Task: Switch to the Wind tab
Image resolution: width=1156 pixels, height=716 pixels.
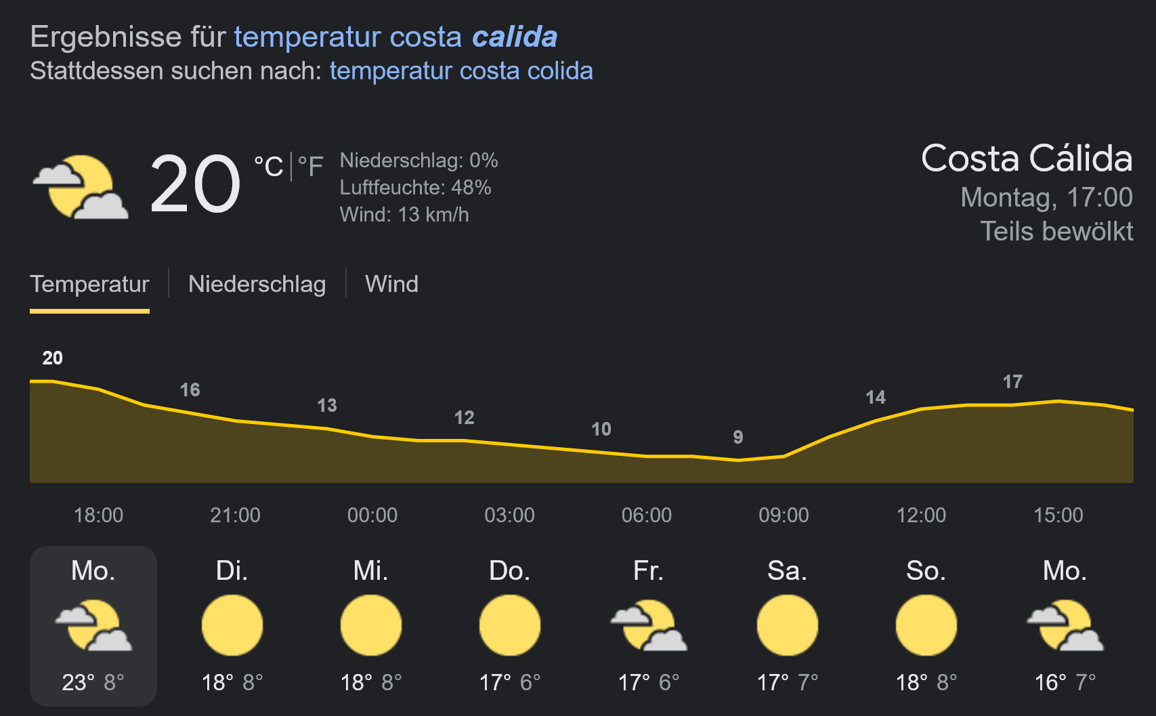Action: [x=391, y=284]
